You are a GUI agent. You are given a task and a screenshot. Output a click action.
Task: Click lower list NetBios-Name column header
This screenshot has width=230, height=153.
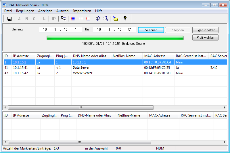click(x=132, y=115)
